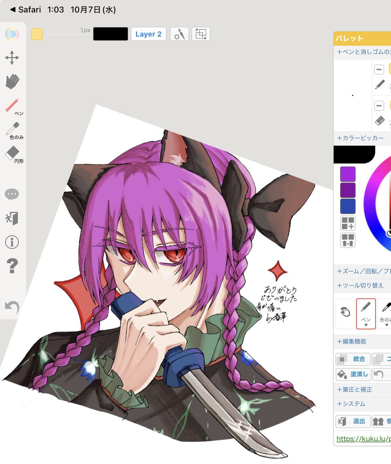Click the minus button in the pen row
Screen dimensions: 391x464
click(x=379, y=70)
